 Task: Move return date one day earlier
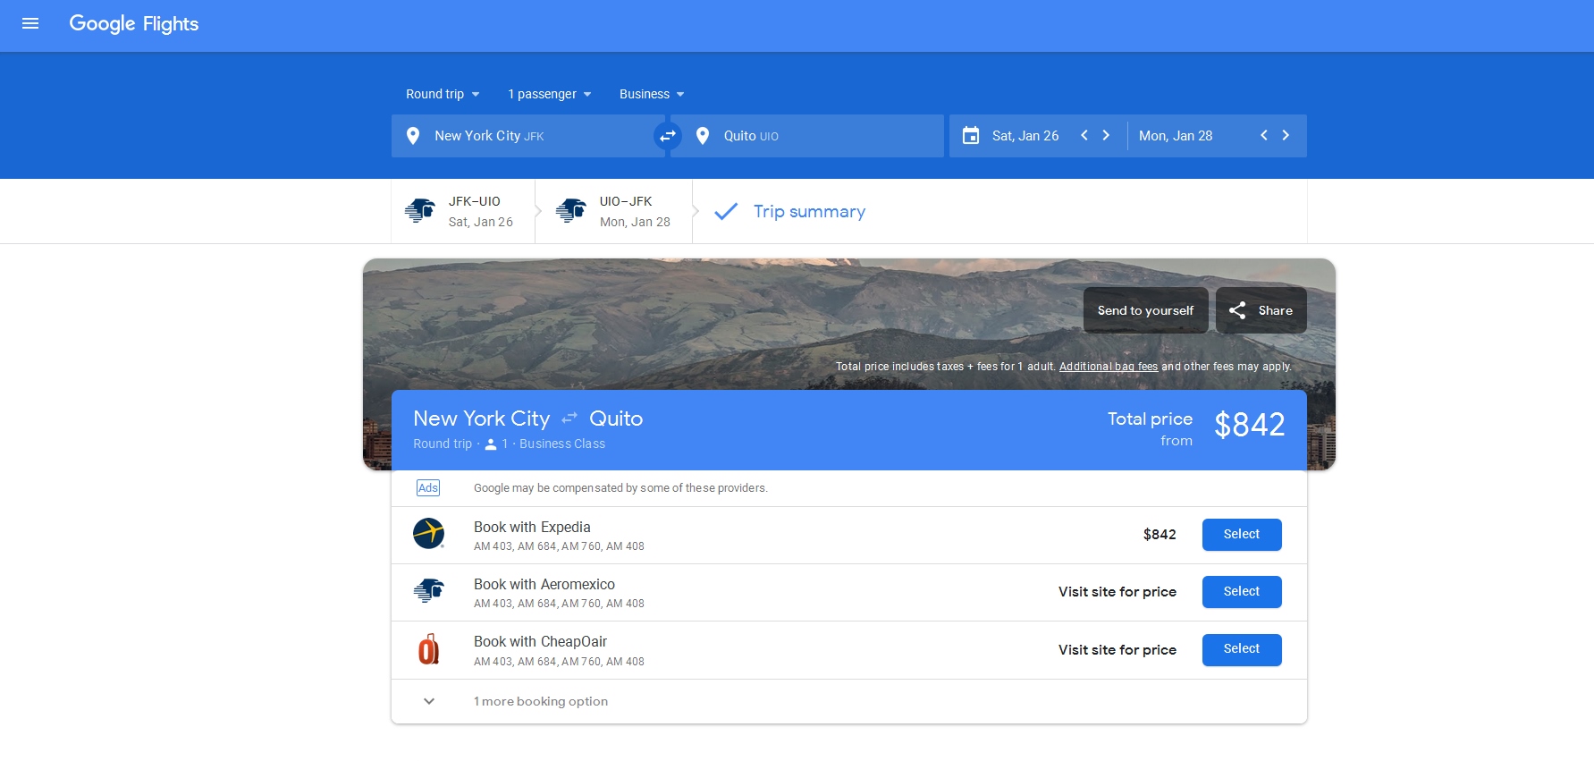(1264, 135)
